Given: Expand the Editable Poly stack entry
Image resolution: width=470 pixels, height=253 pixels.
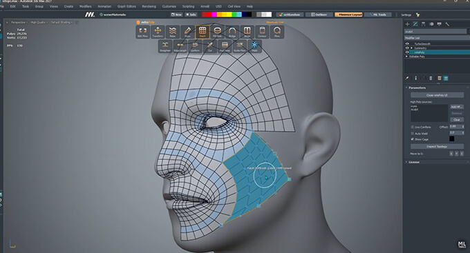Looking at the screenshot, I should click(x=407, y=57).
